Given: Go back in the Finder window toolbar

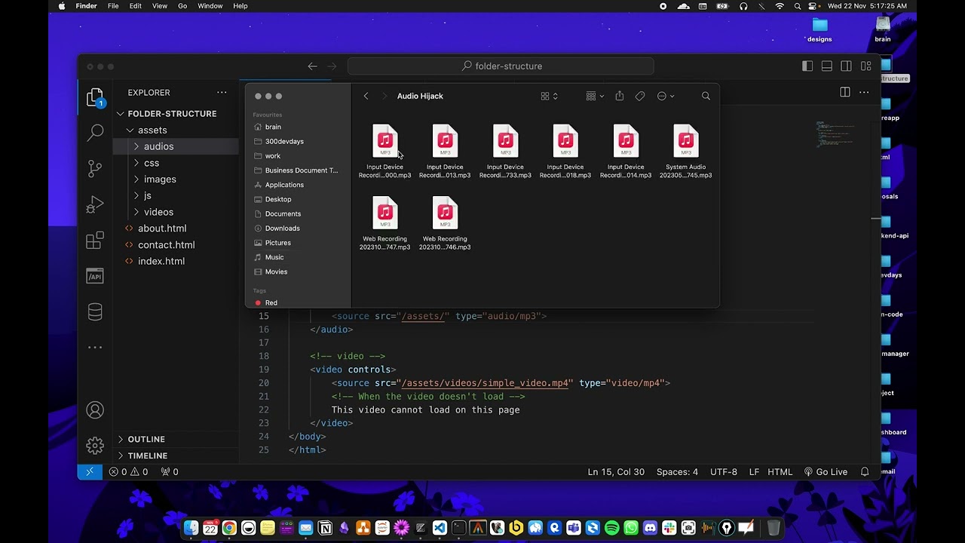Looking at the screenshot, I should coord(366,96).
